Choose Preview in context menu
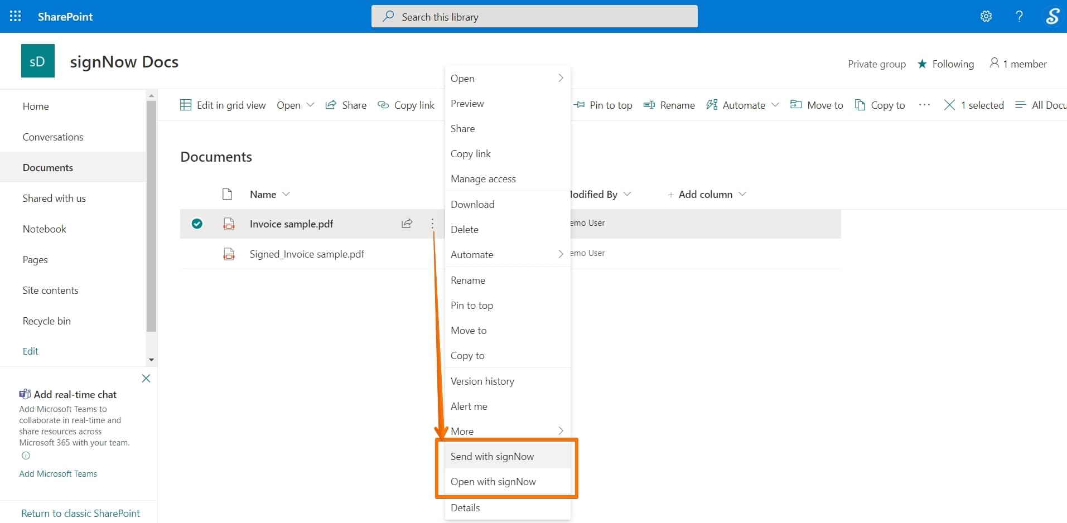Image resolution: width=1067 pixels, height=523 pixels. pyautogui.click(x=508, y=103)
